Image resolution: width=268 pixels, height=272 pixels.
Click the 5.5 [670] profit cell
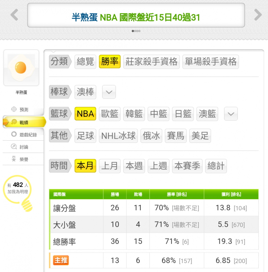[x=231, y=224]
